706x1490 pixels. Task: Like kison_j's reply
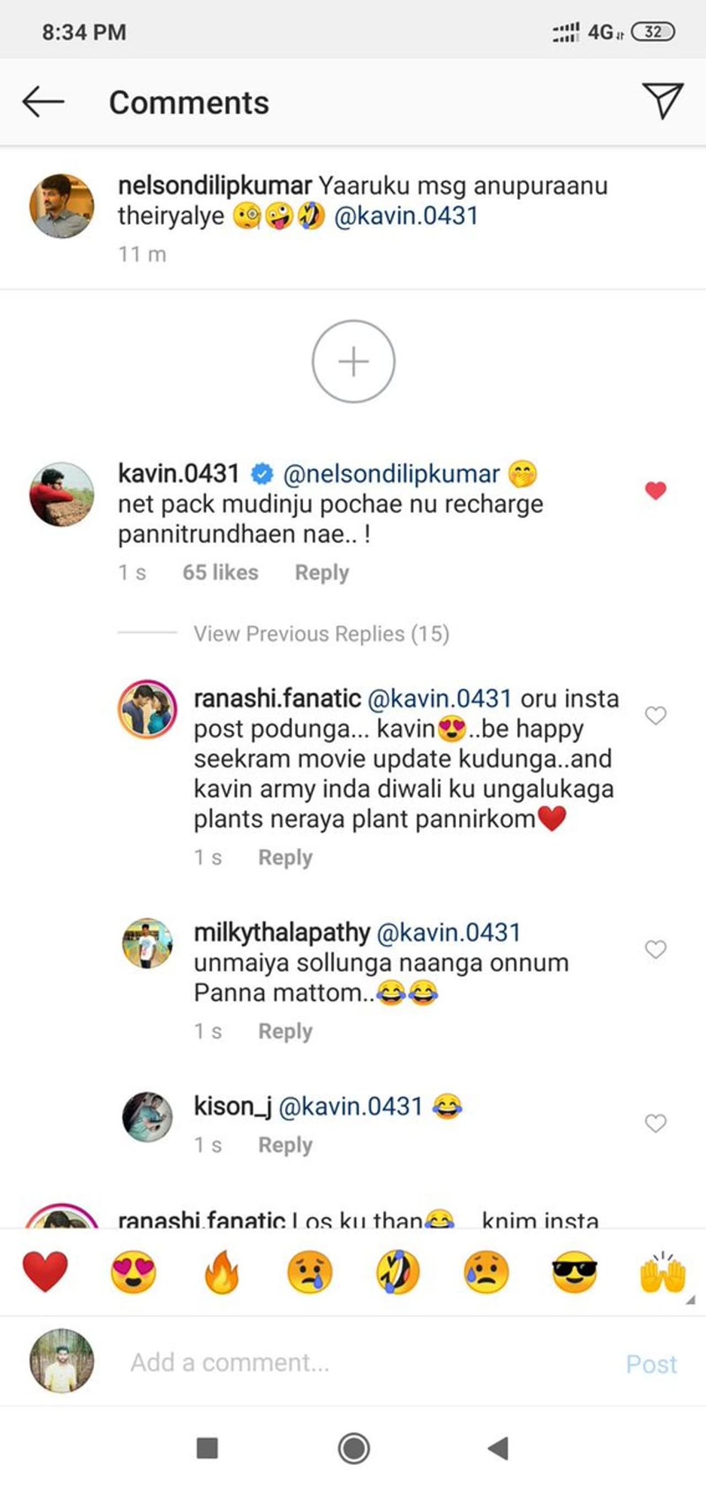[x=655, y=1123]
